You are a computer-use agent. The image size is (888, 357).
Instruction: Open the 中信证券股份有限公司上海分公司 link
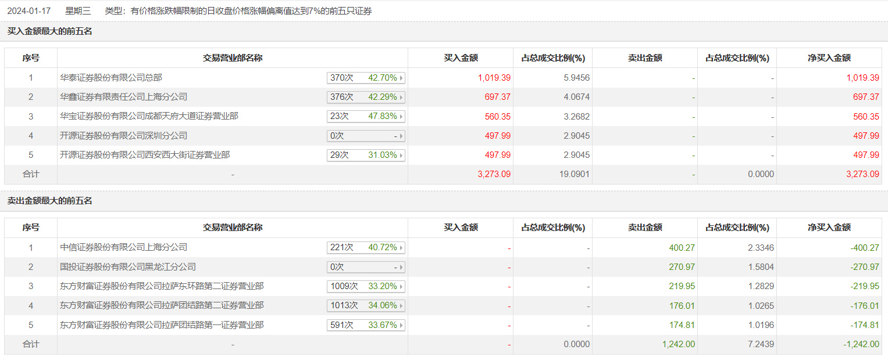tap(123, 247)
